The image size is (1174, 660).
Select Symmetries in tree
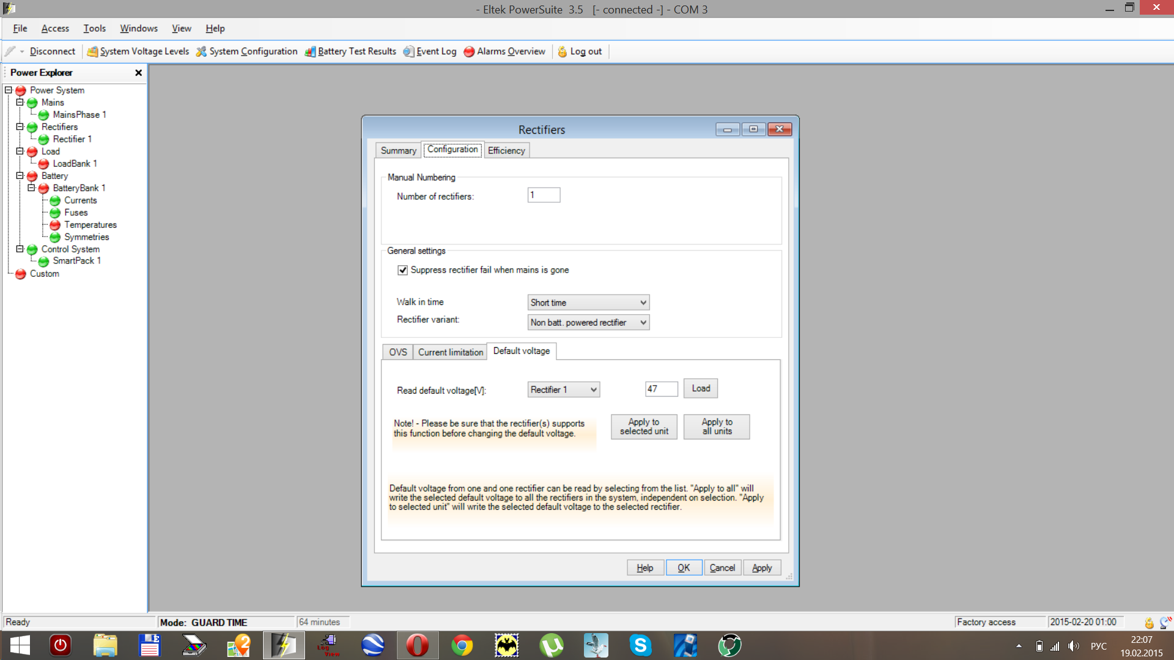[x=86, y=237]
